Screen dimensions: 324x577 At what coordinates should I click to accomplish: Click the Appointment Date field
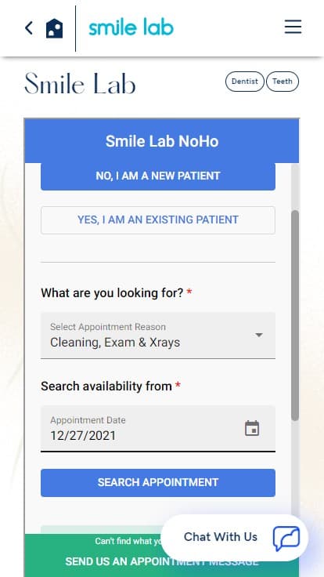tap(158, 429)
